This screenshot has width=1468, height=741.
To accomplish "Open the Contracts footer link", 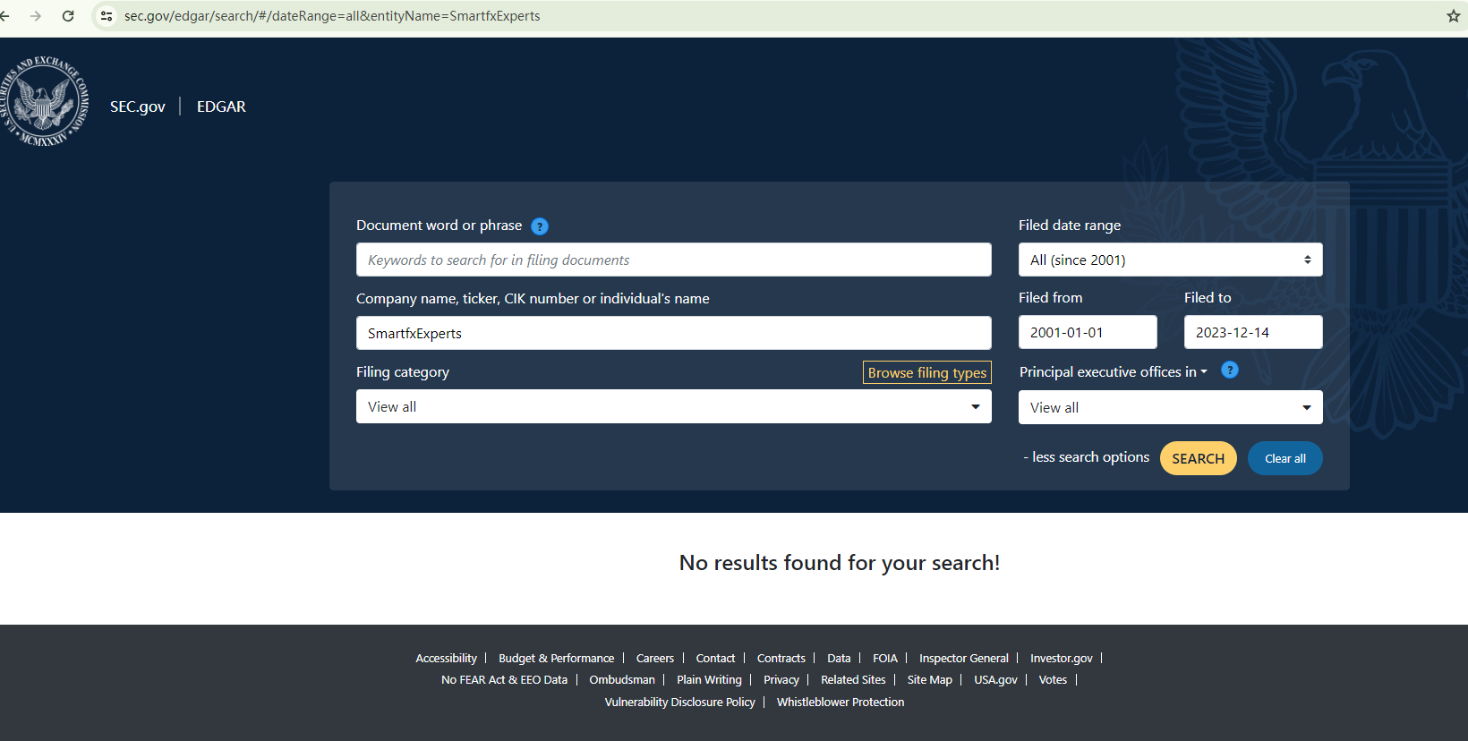I will coord(781,659).
